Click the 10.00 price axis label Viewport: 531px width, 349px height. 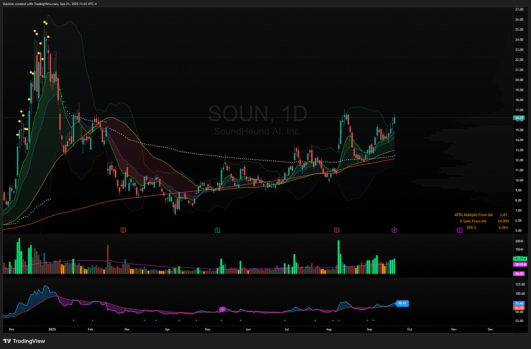tap(519, 180)
